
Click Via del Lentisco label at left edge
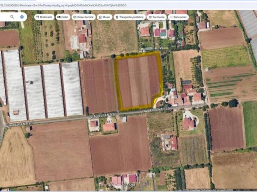pyautogui.click(x=21, y=124)
